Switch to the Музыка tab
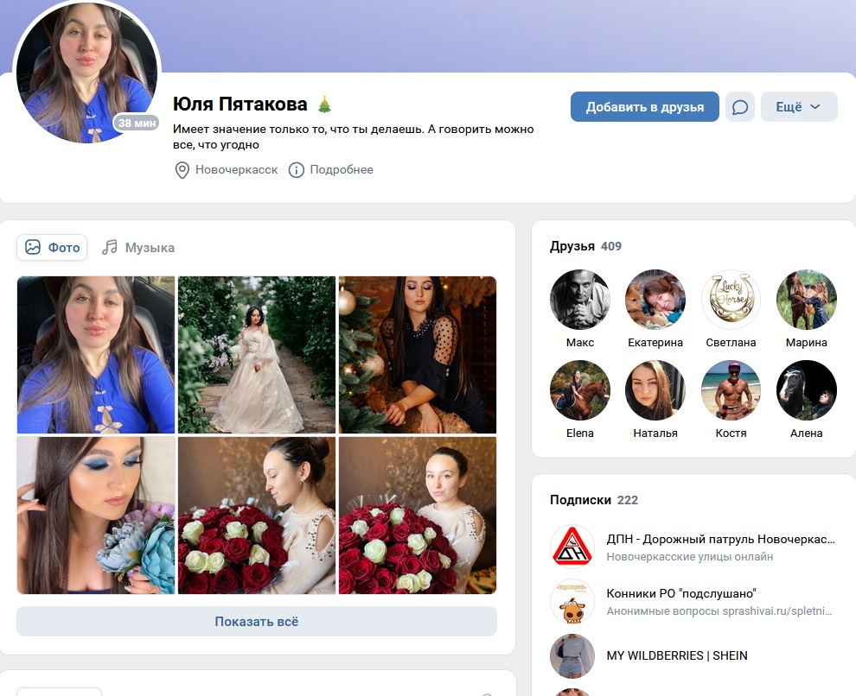The width and height of the screenshot is (856, 696). [x=138, y=248]
